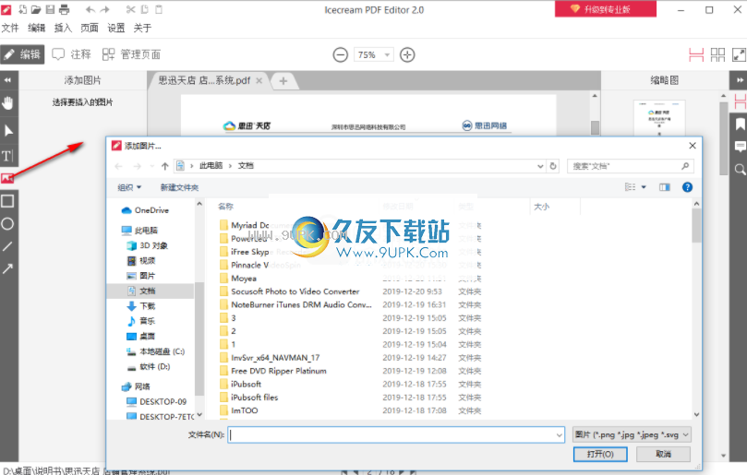Image resolution: width=747 pixels, height=475 pixels.
Task: Click the undo arrow icon
Action: tap(90, 9)
